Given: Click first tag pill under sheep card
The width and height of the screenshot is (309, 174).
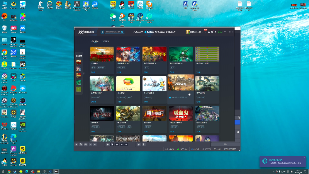Looking at the screenshot, I should (x=93, y=68).
